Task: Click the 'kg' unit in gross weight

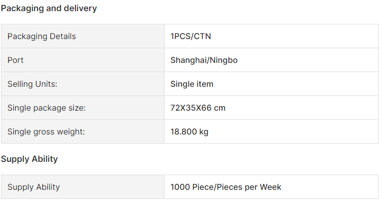Action: [x=204, y=132]
